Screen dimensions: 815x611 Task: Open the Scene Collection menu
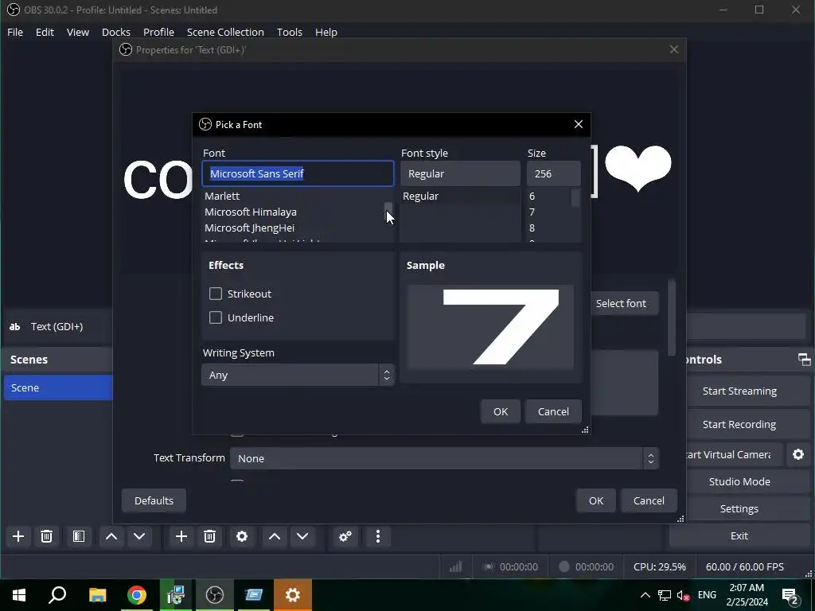225,32
